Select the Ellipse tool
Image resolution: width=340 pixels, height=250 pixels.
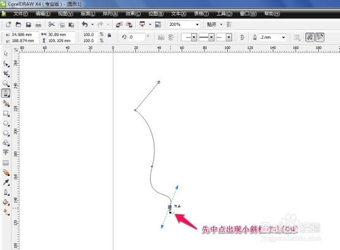[x=5, y=124]
